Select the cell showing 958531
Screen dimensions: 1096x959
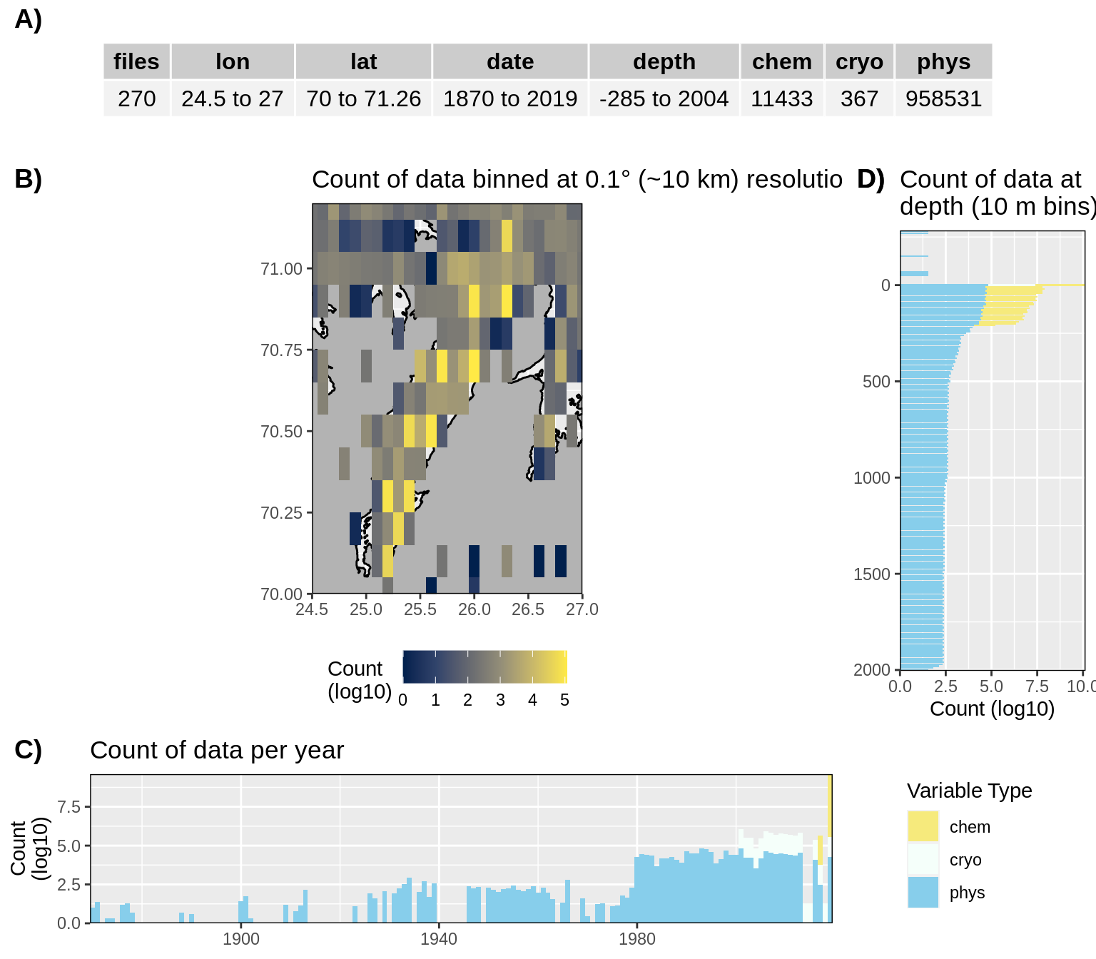coord(943,98)
